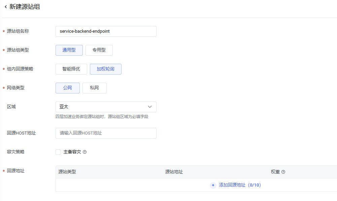Image resolution: width=337 pixels, height=201 pixels.
Task: Choose 智能择优 origin strategy
Action: click(x=71, y=69)
